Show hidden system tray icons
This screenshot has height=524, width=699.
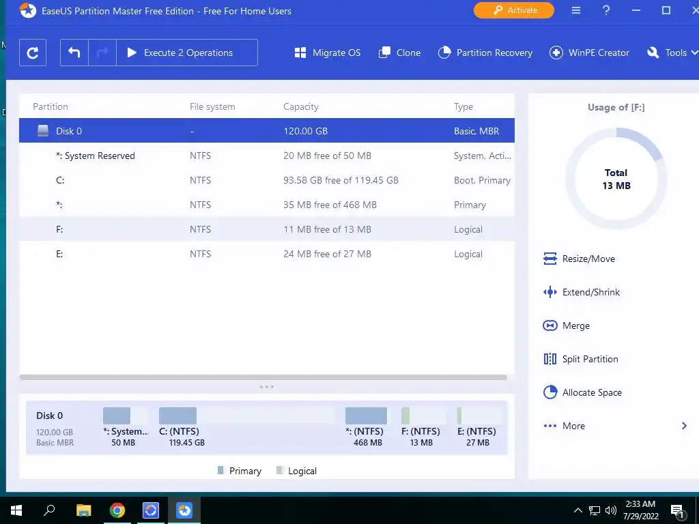(x=577, y=510)
